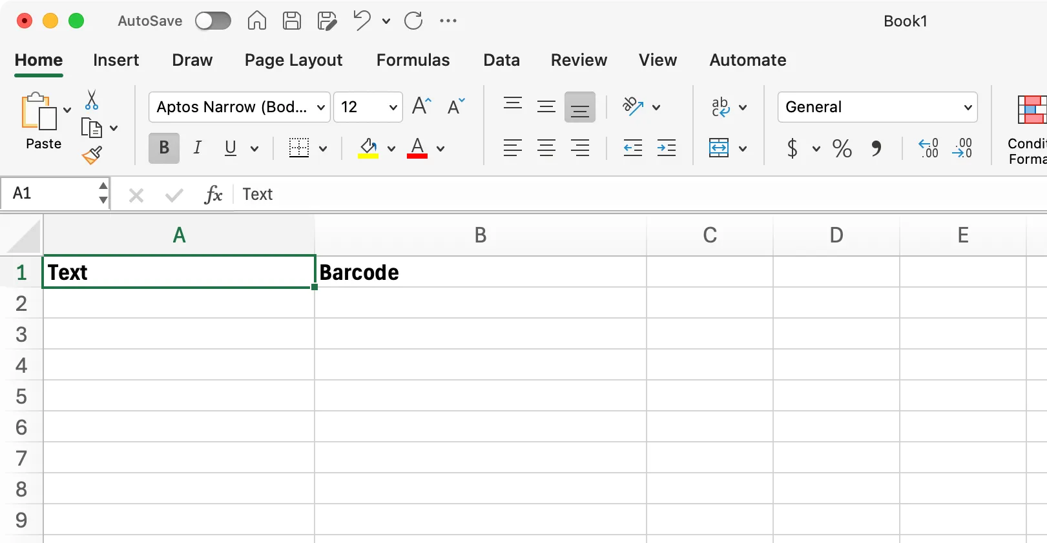The height and width of the screenshot is (543, 1047).
Task: Switch to the Review tab
Action: pos(579,60)
